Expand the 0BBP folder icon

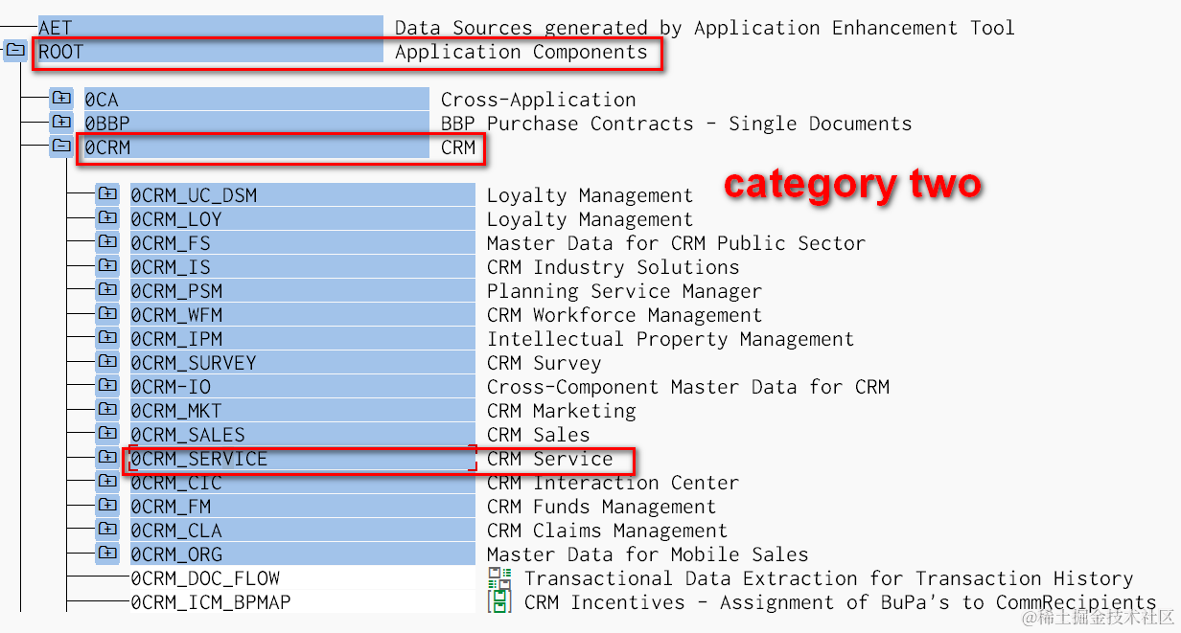pyautogui.click(x=61, y=123)
